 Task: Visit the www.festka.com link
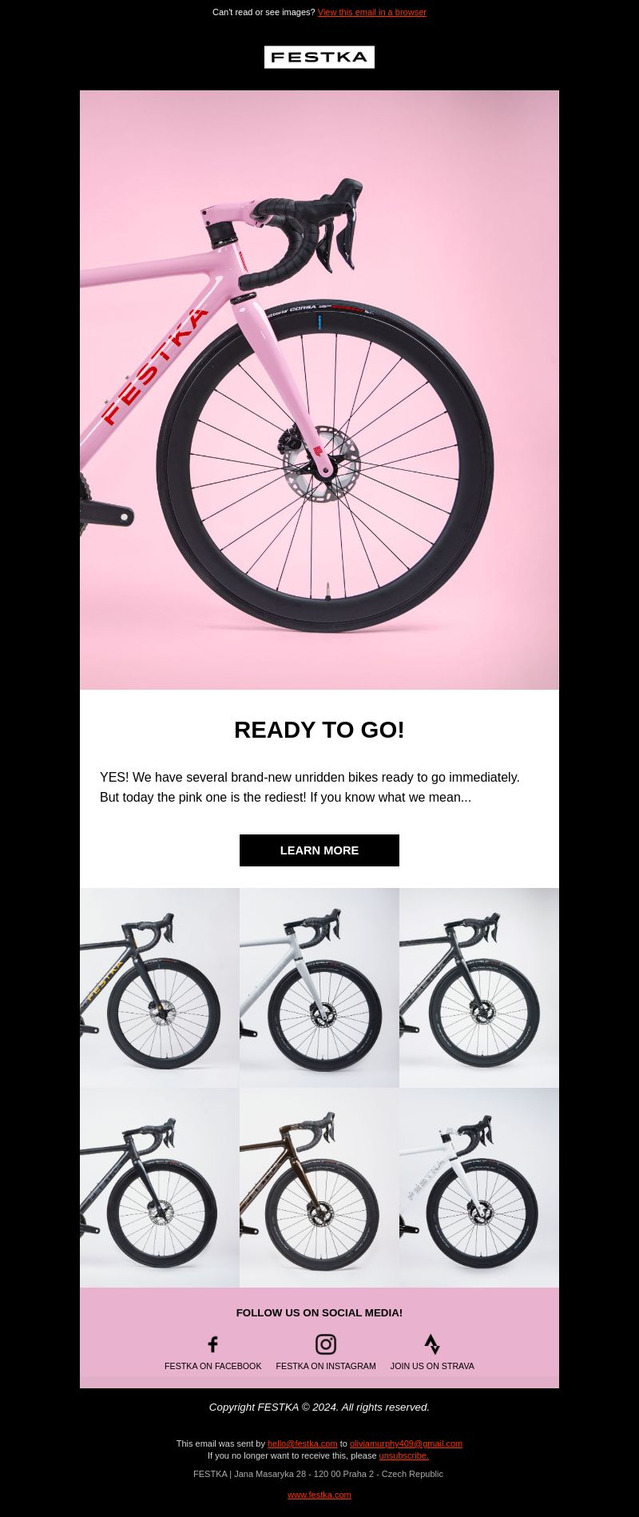tap(319, 1494)
